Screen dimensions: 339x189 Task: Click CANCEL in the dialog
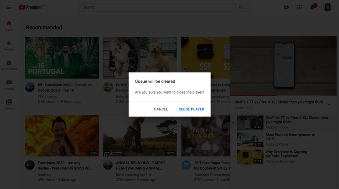(161, 109)
